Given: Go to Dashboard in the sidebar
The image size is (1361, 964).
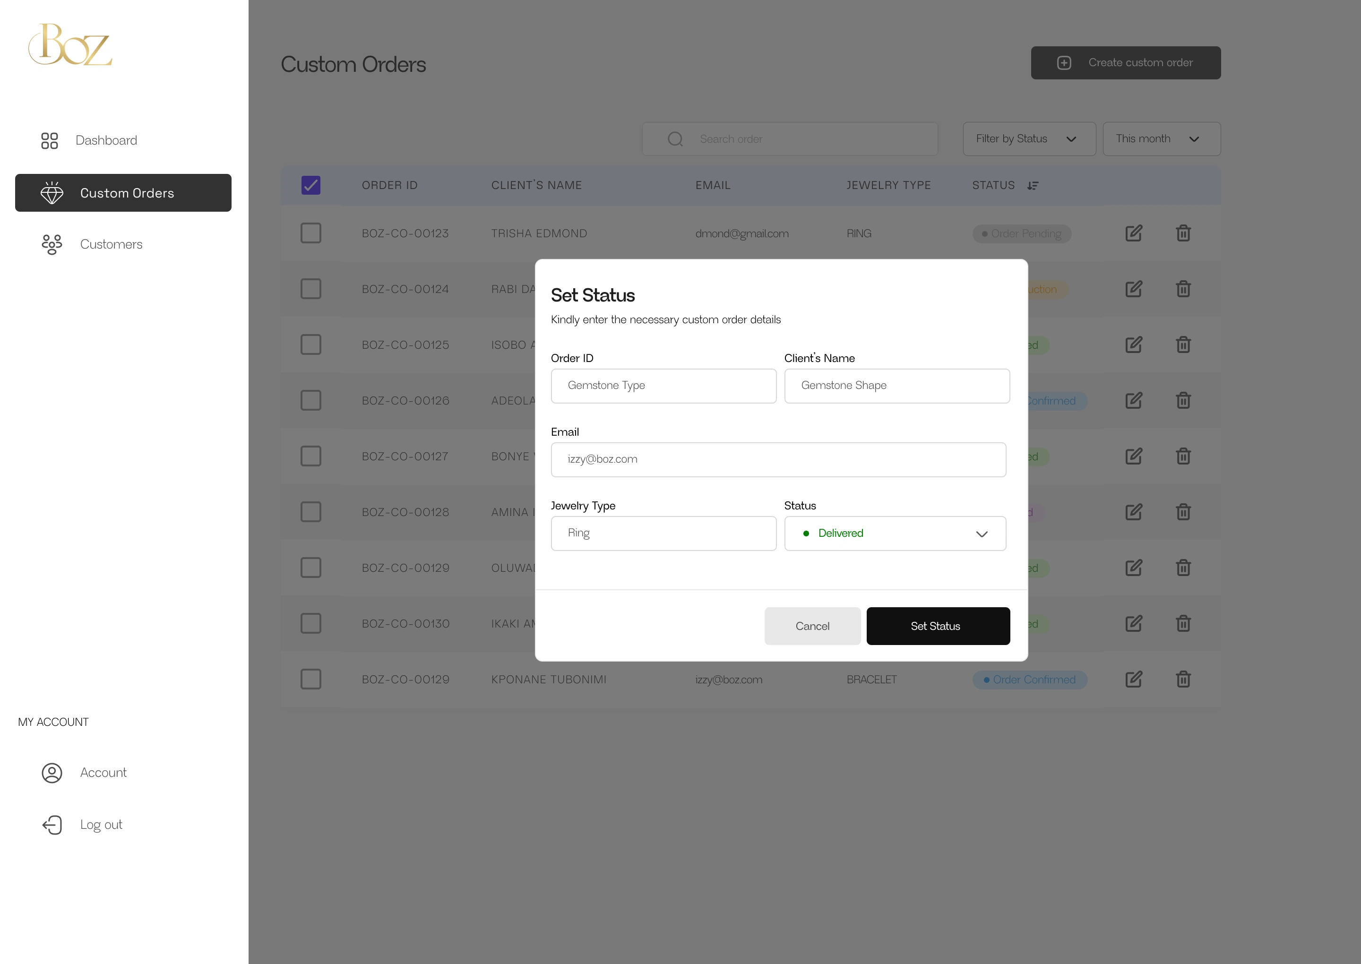Looking at the screenshot, I should pos(106,141).
